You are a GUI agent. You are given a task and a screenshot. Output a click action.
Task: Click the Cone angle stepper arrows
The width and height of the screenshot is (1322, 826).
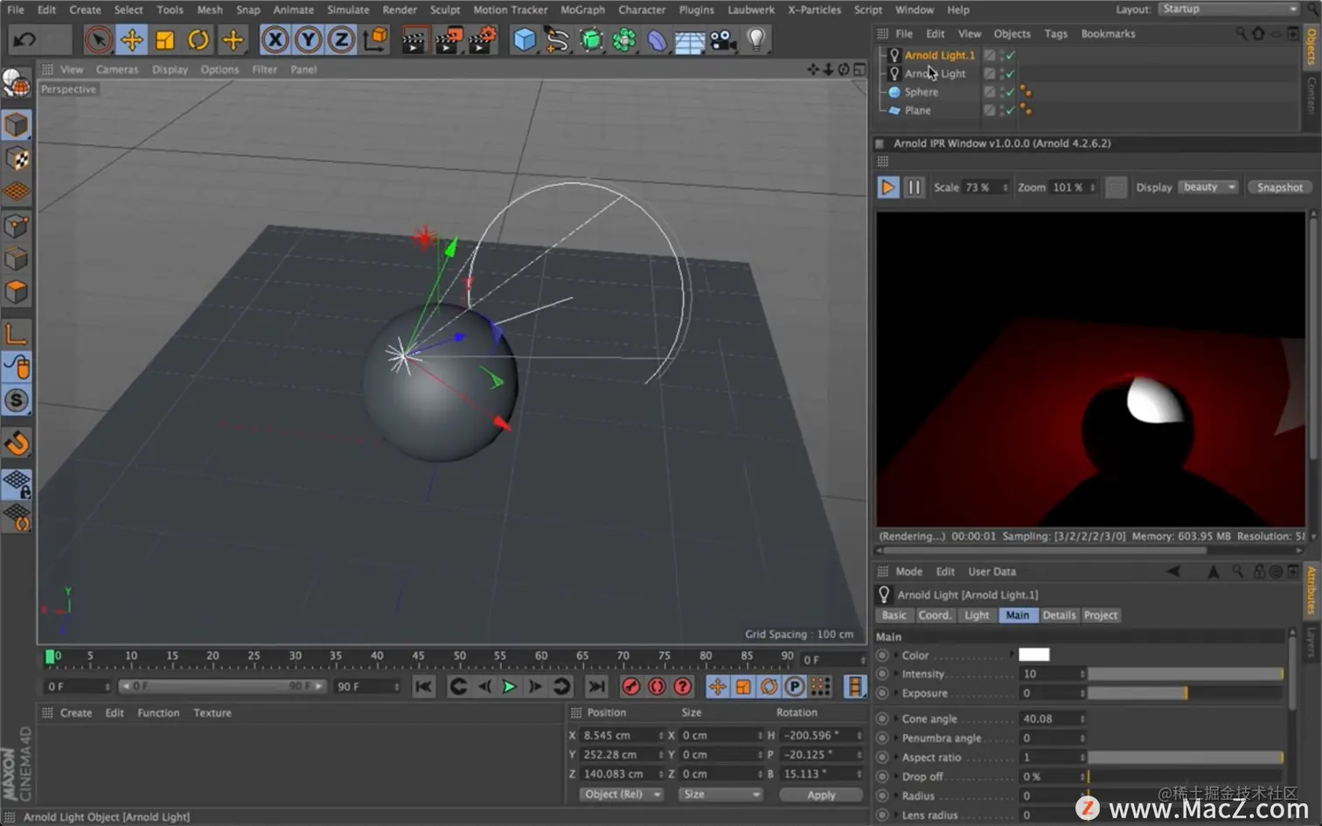[1082, 718]
